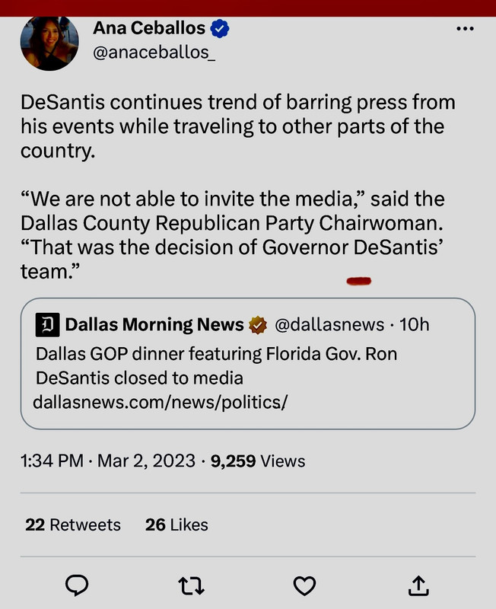Screen dimensions: 496x609
Task: Click the Ana Ceballos display name
Action: [x=149, y=29]
